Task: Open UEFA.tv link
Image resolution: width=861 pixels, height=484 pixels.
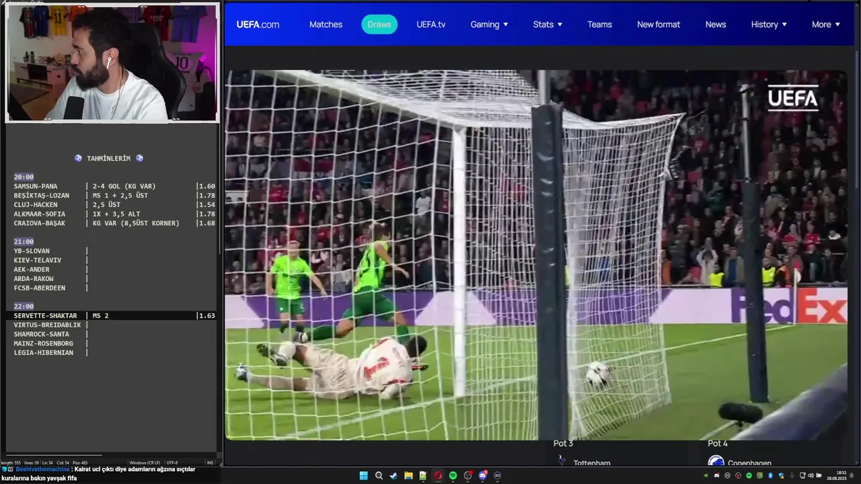Action: click(x=431, y=24)
